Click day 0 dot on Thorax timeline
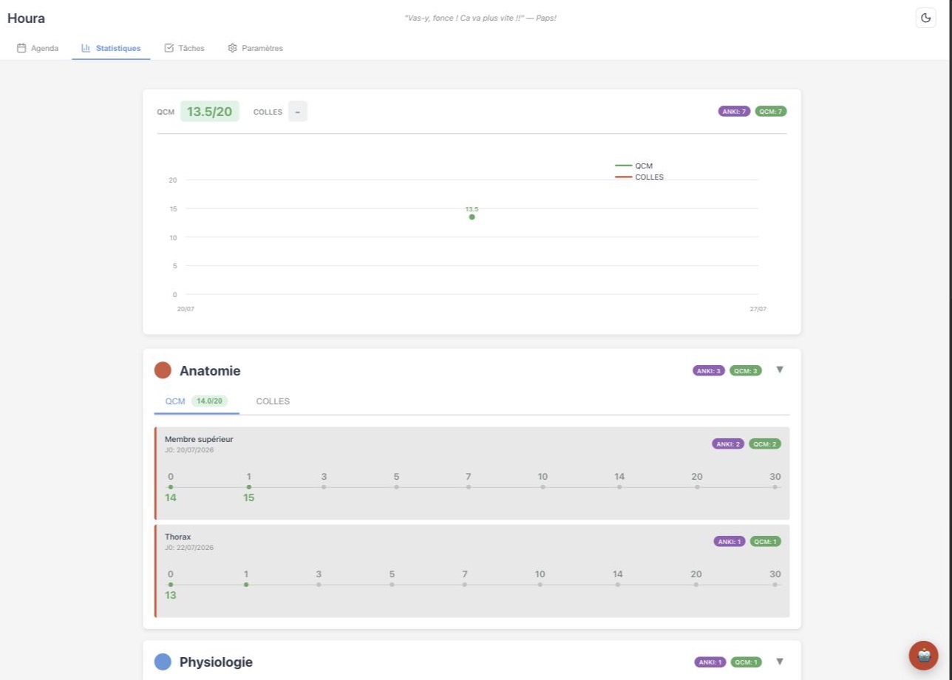 171,585
